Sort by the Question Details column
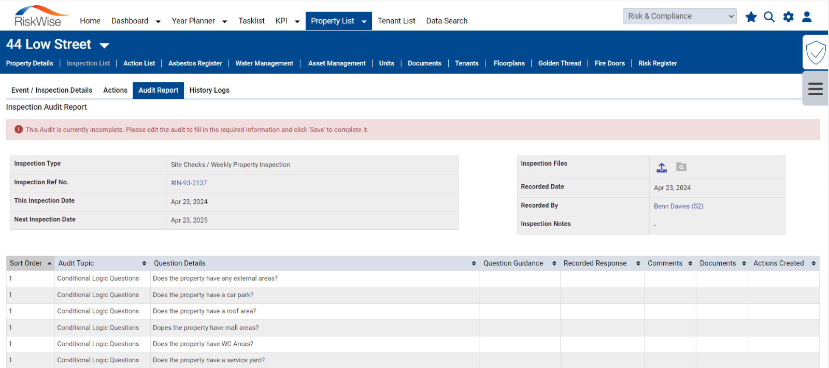The width and height of the screenshot is (829, 368). tap(315, 263)
